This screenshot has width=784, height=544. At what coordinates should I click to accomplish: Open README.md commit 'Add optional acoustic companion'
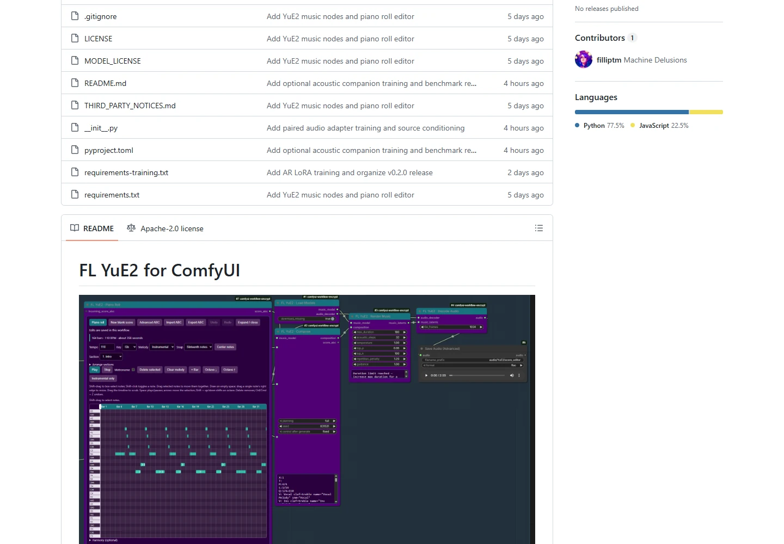coord(371,83)
